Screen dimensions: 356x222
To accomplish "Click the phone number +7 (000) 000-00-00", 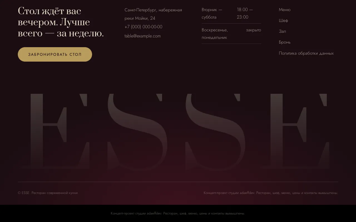I will [144, 27].
